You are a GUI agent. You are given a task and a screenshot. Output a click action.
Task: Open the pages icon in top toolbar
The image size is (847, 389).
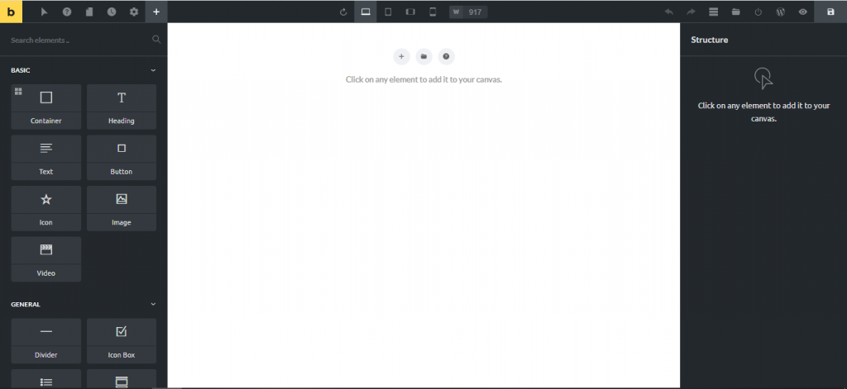click(x=89, y=12)
